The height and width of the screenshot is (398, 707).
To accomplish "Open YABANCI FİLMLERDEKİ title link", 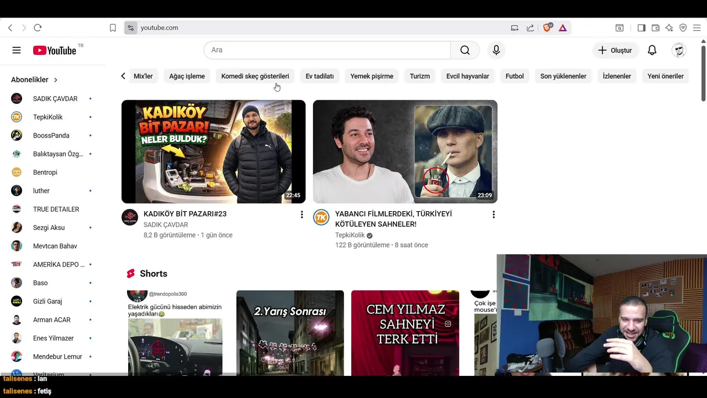I will [x=393, y=219].
